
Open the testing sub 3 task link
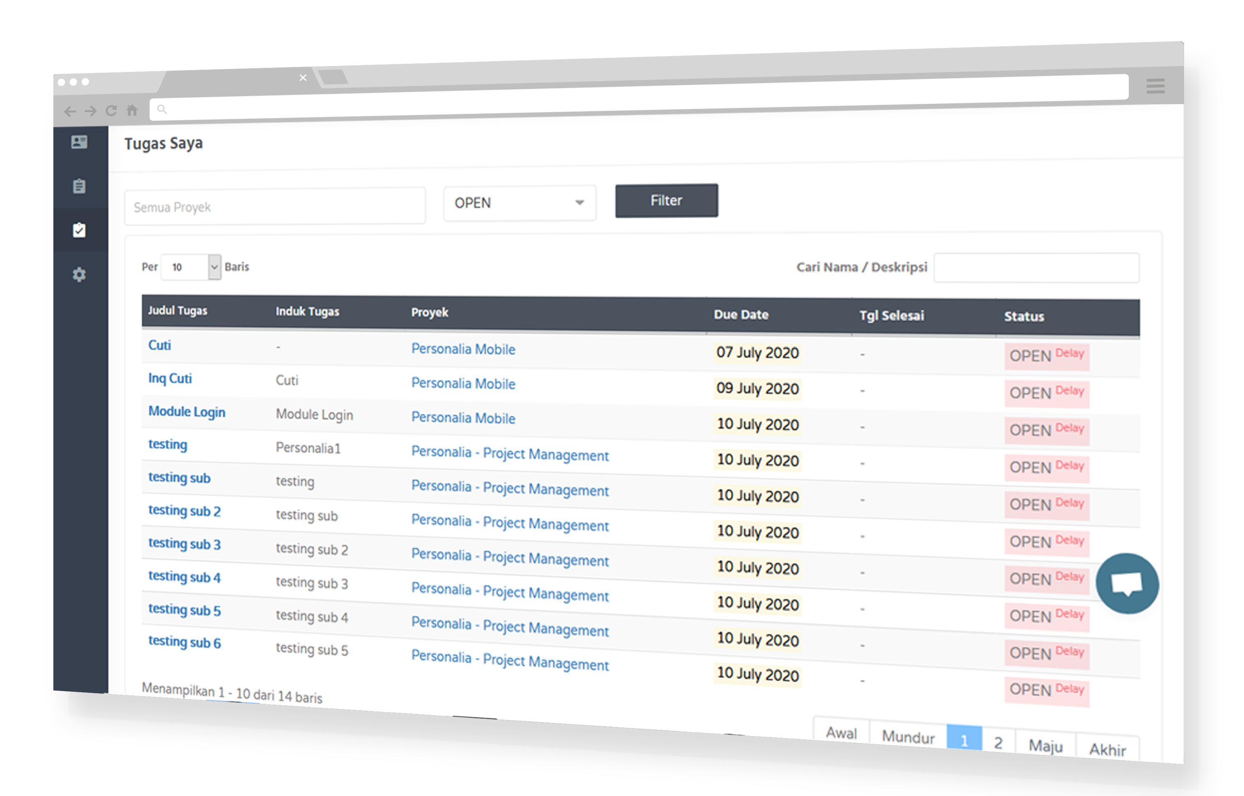point(184,544)
